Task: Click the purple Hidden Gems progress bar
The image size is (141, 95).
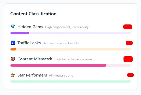Action: coord(70,33)
